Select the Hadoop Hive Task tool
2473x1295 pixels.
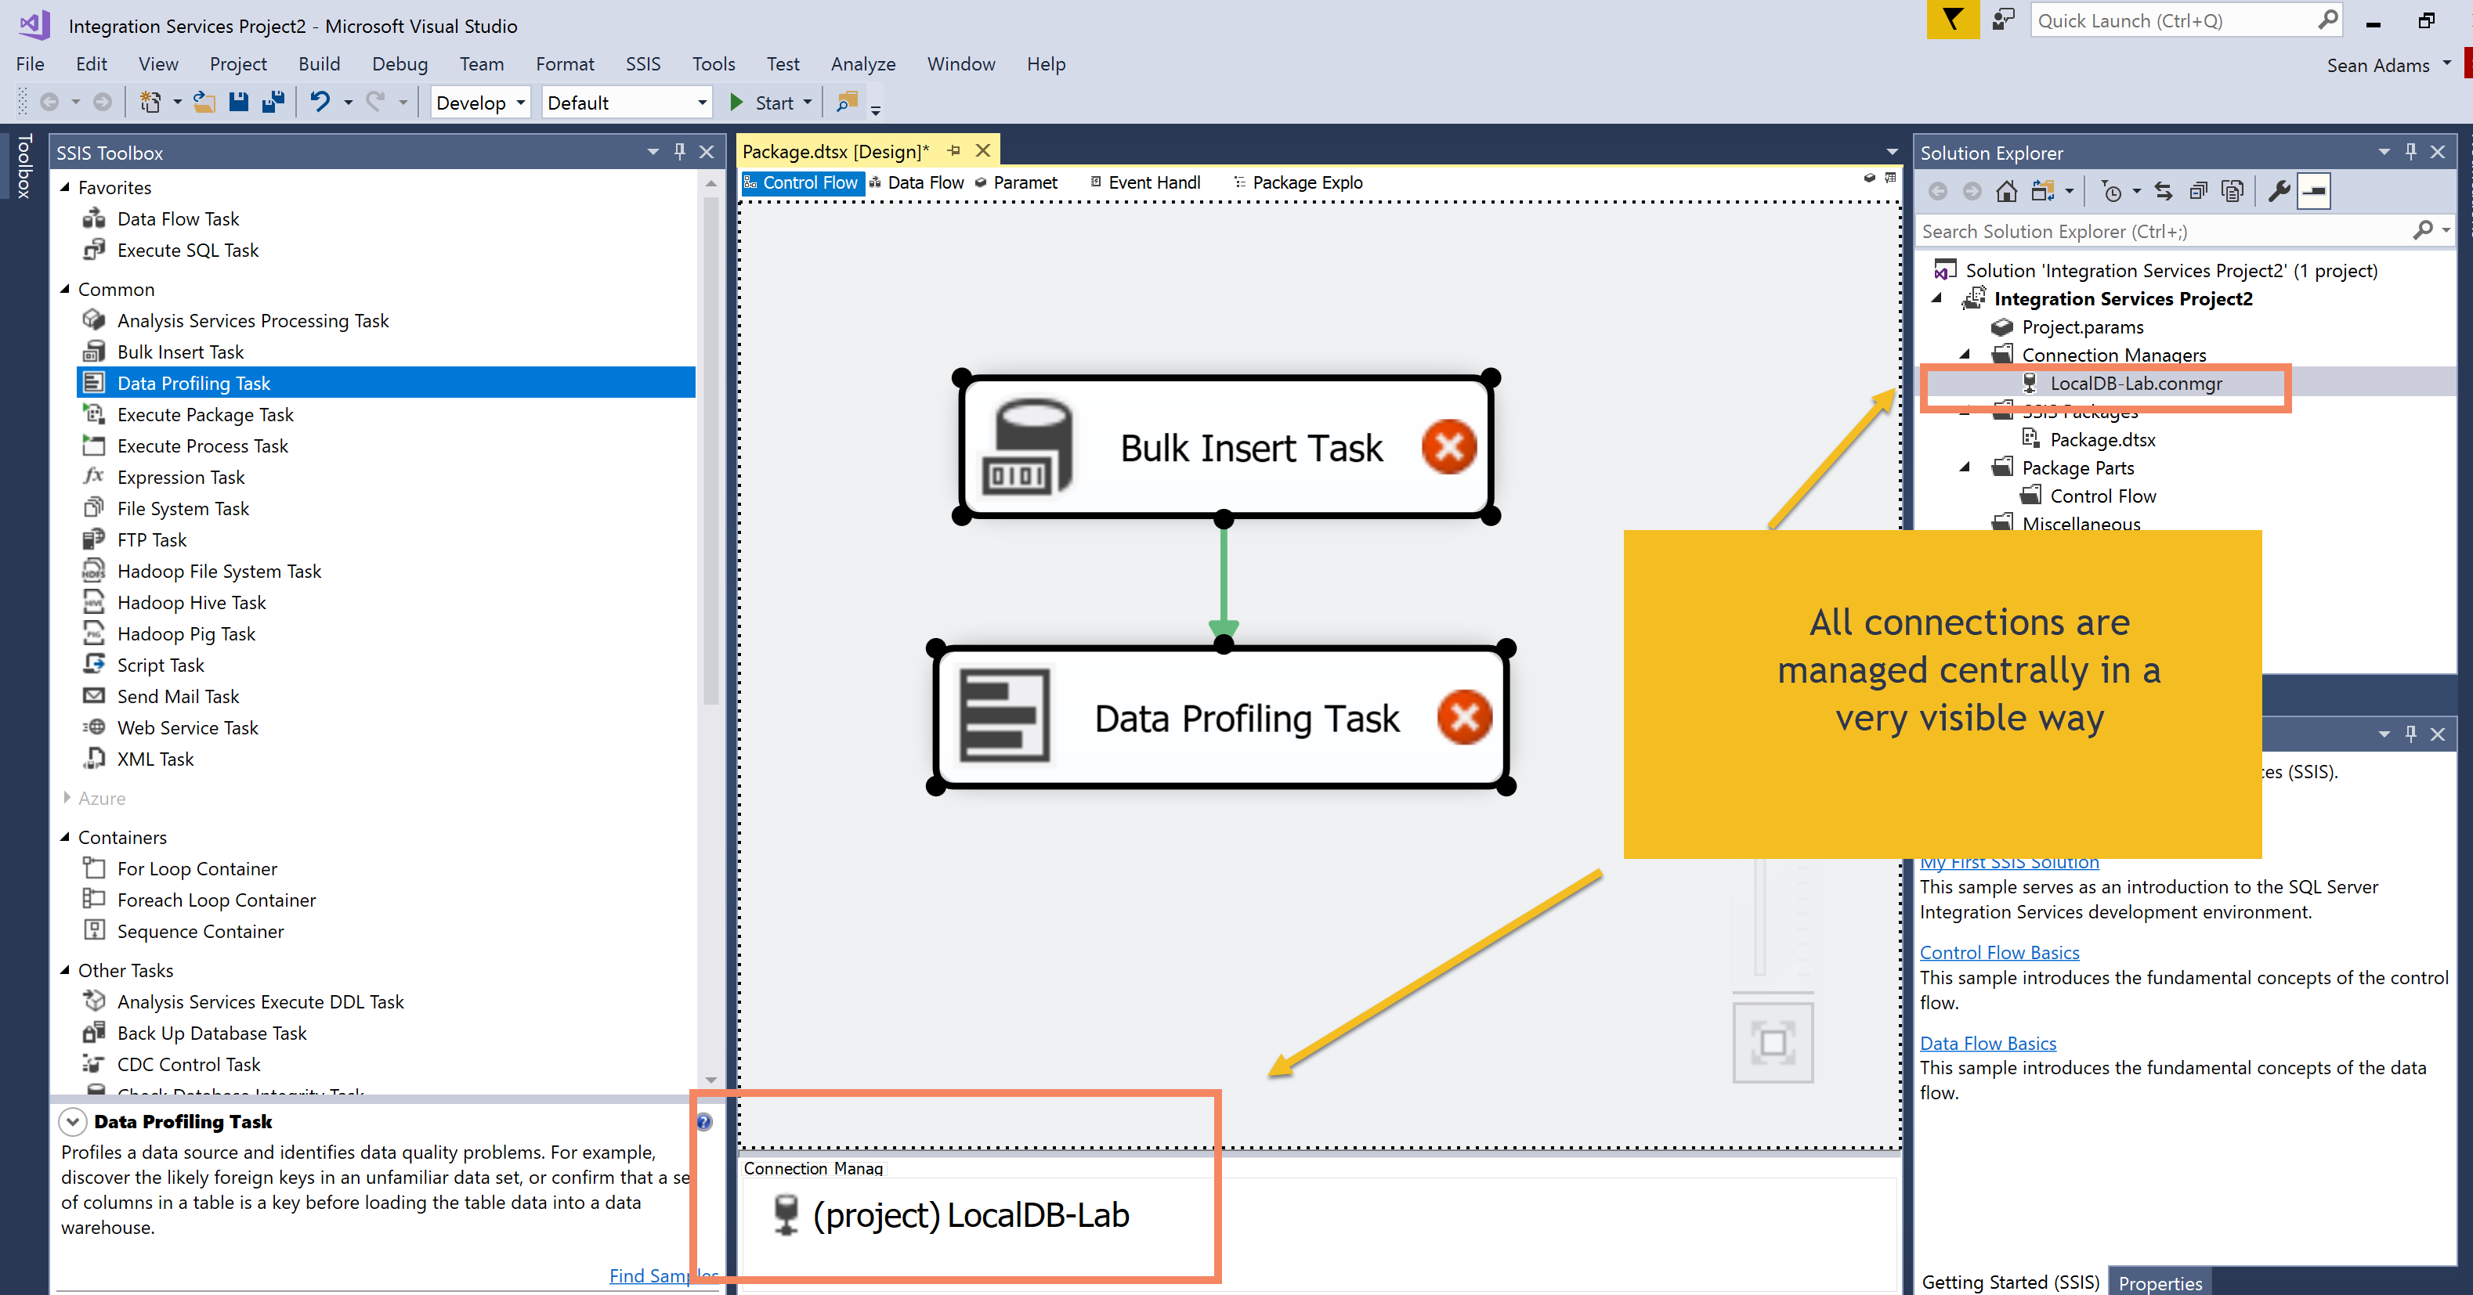point(191,601)
